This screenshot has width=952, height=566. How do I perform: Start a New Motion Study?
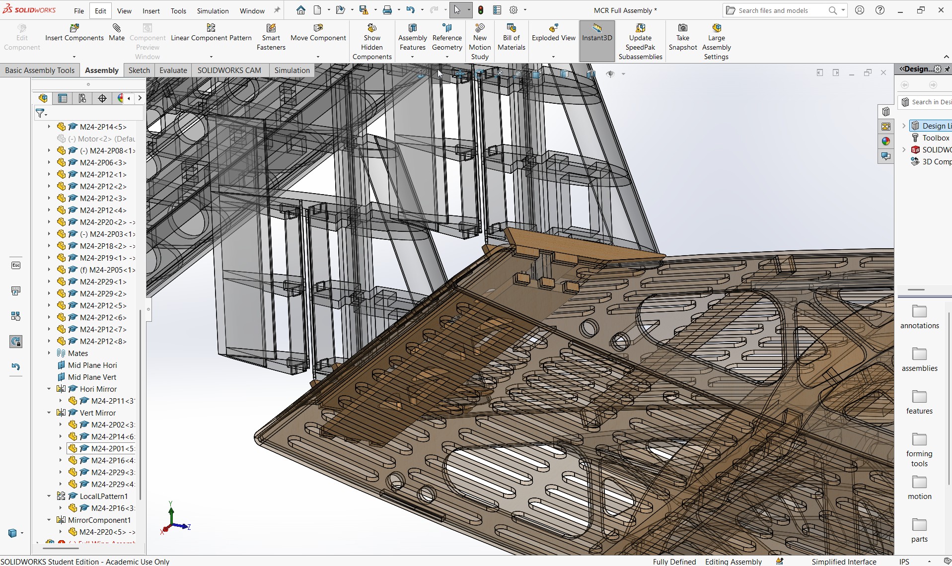(x=480, y=42)
